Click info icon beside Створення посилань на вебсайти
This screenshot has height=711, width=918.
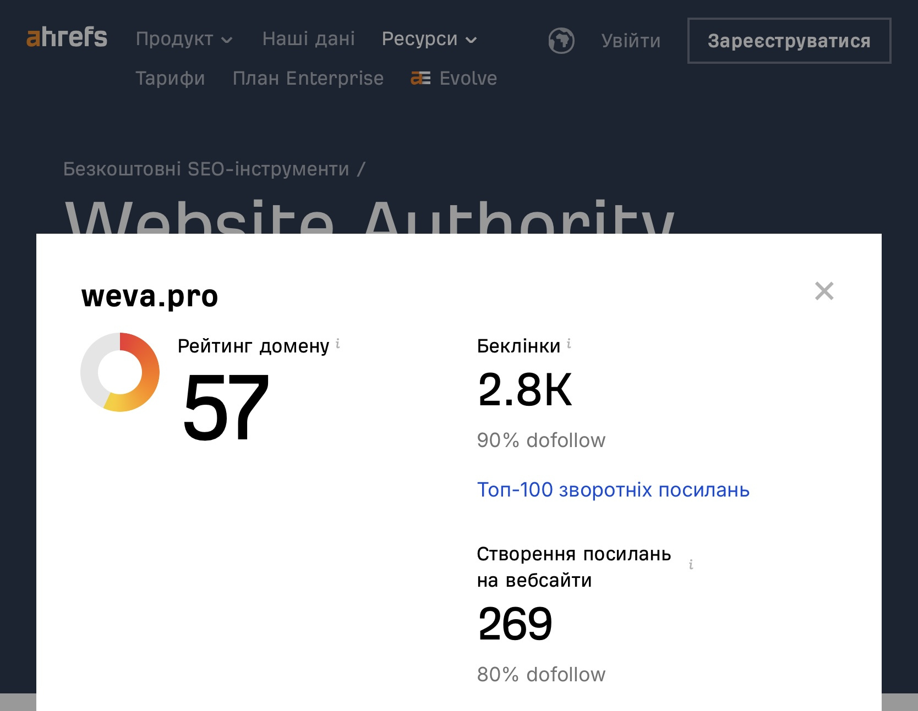point(691,564)
